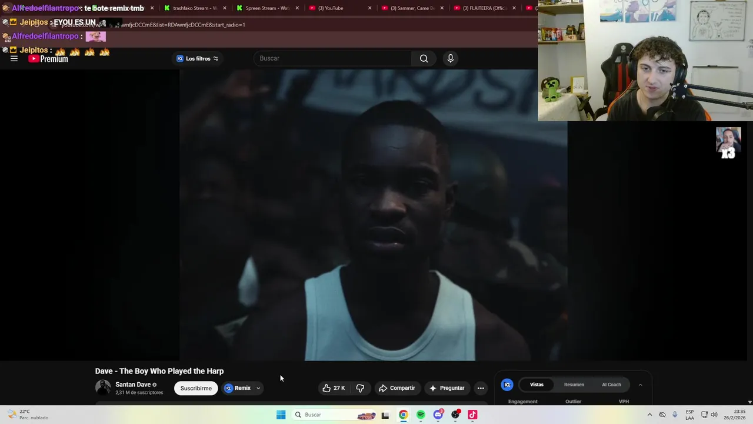Click the disconnected network tray icon
The image size is (753, 424).
tap(662, 415)
